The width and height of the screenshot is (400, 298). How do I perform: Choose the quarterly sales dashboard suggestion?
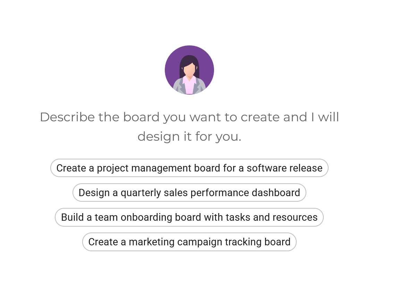click(x=189, y=193)
